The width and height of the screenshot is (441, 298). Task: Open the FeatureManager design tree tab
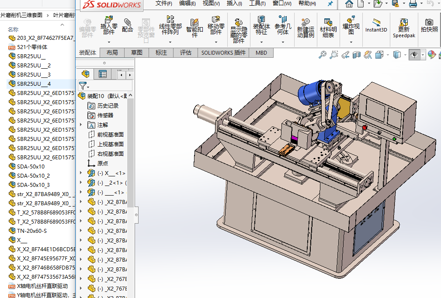coord(86,74)
